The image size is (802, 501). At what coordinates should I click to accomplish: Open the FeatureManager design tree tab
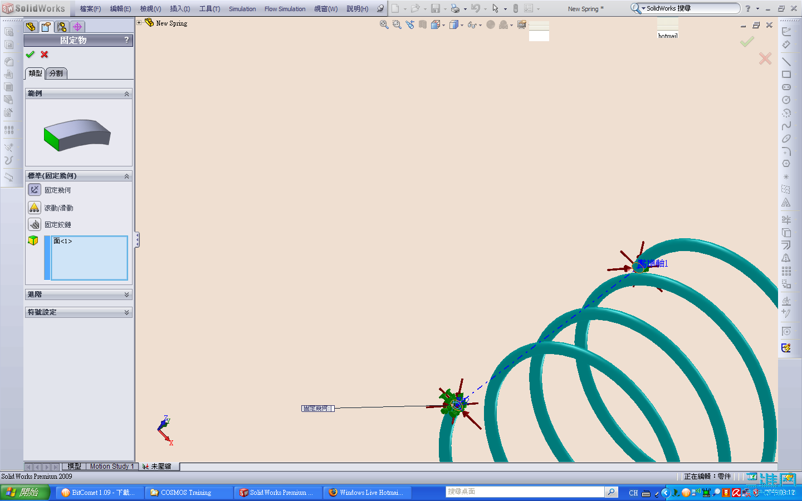tap(31, 27)
